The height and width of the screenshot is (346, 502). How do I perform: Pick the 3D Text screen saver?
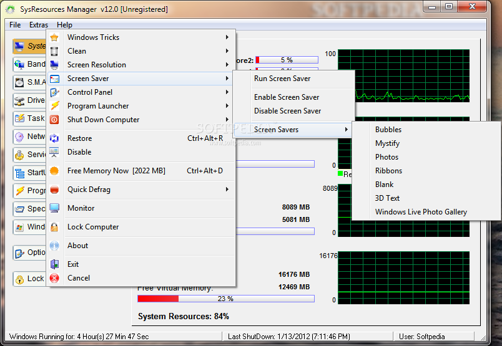(x=426, y=198)
